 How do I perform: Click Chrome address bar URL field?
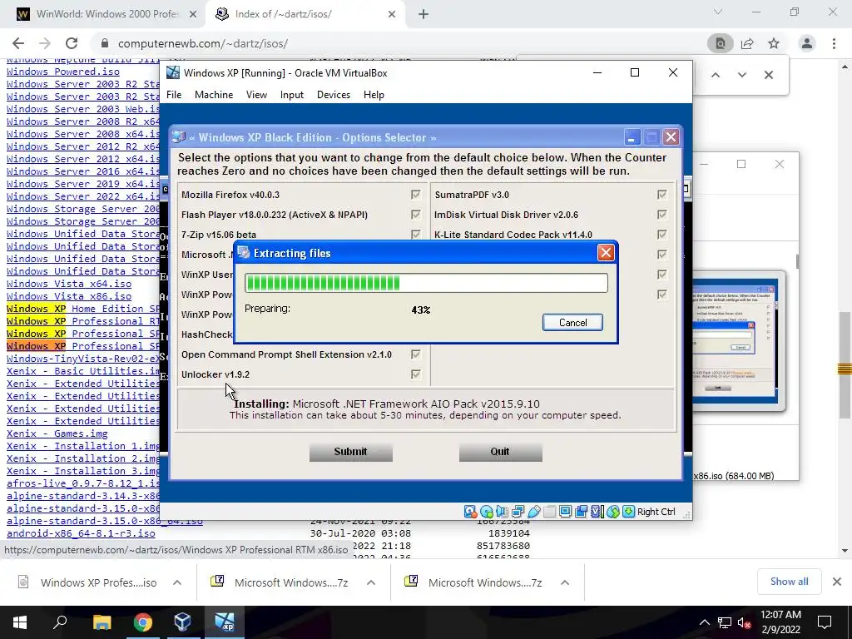pos(402,43)
